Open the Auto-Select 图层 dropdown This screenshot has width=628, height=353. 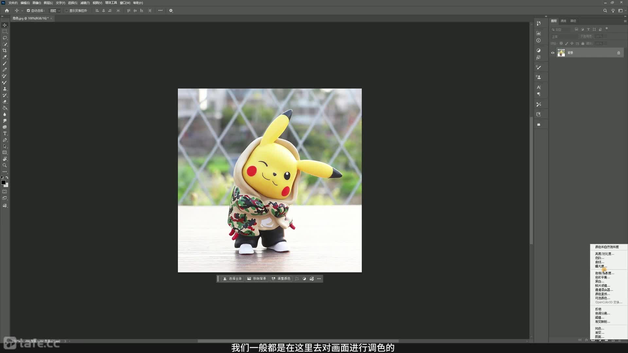55,10
